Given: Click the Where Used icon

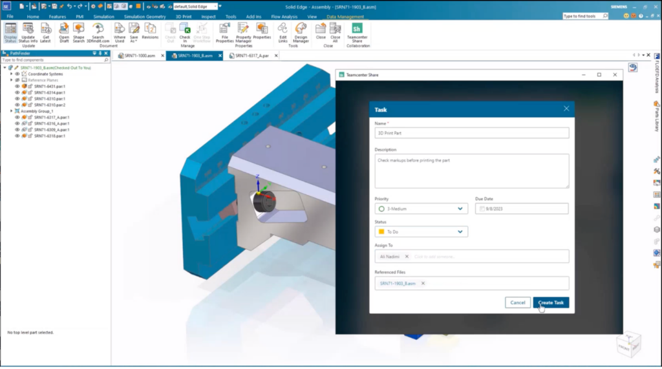Looking at the screenshot, I should pyautogui.click(x=120, y=31).
